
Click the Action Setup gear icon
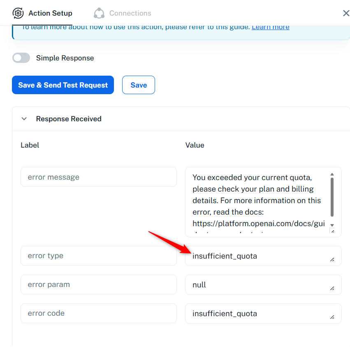(18, 13)
